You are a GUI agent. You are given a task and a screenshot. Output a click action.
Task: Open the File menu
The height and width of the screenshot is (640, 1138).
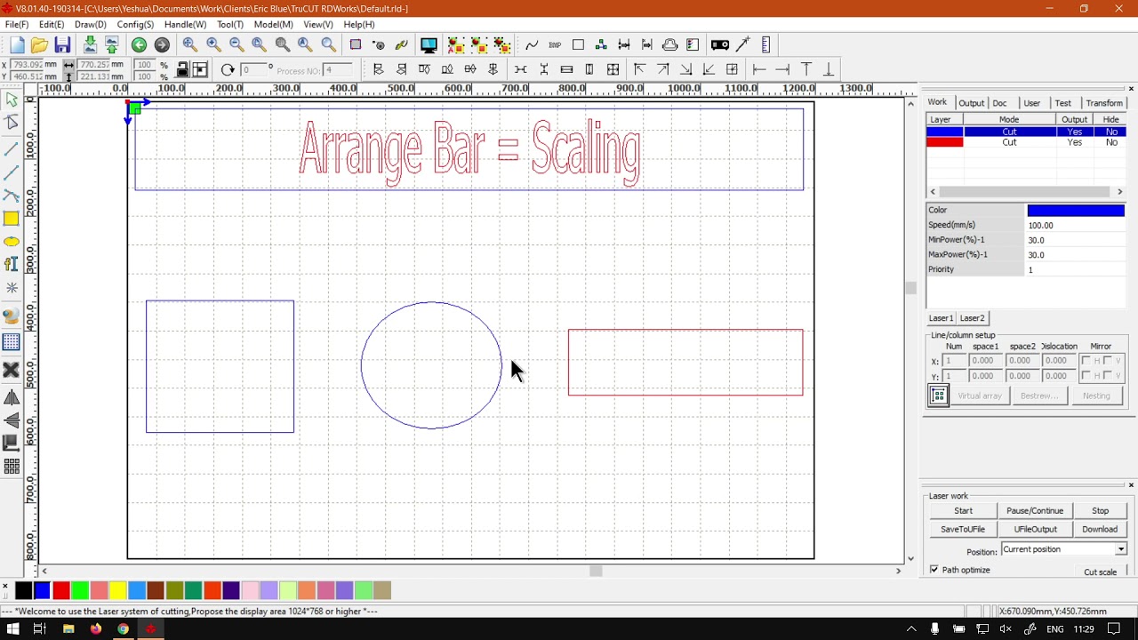pyautogui.click(x=17, y=25)
